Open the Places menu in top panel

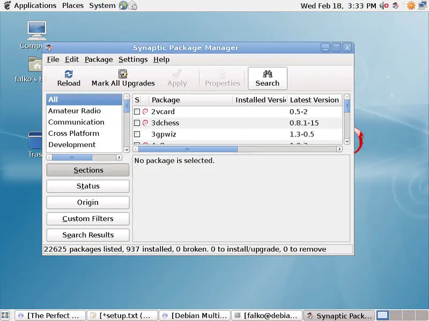pyautogui.click(x=73, y=5)
